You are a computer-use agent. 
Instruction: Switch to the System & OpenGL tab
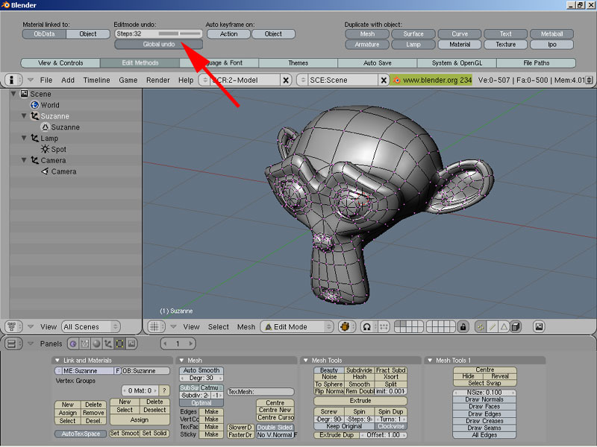(457, 63)
